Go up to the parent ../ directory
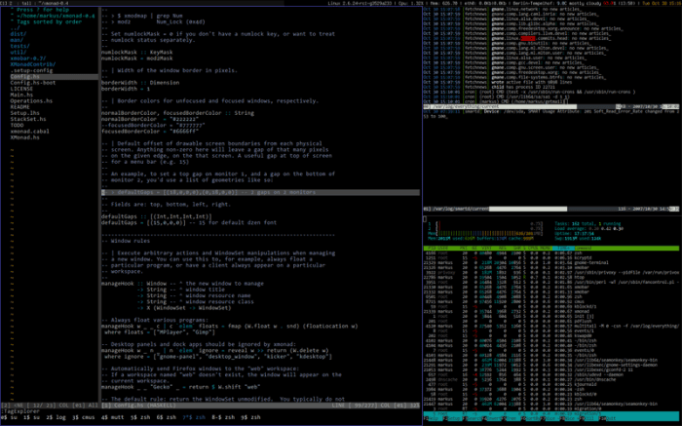Image resolution: width=682 pixels, height=426 pixels. [x=16, y=28]
